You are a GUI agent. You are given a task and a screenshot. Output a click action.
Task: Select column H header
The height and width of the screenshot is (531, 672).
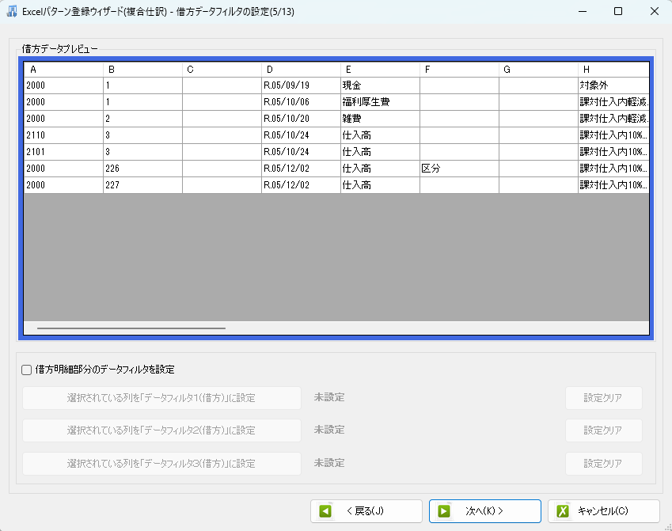pos(613,70)
